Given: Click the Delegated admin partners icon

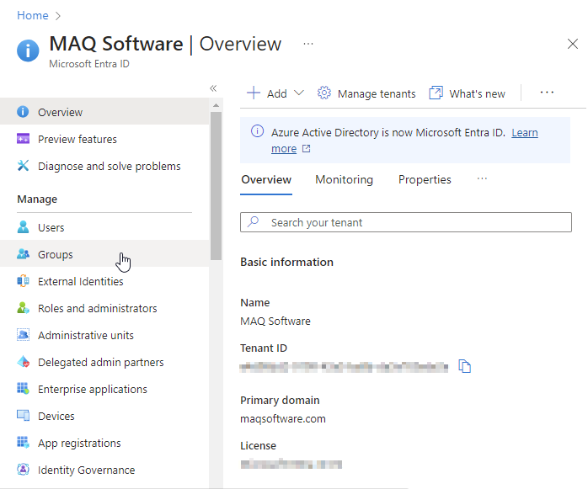Looking at the screenshot, I should click(x=23, y=362).
